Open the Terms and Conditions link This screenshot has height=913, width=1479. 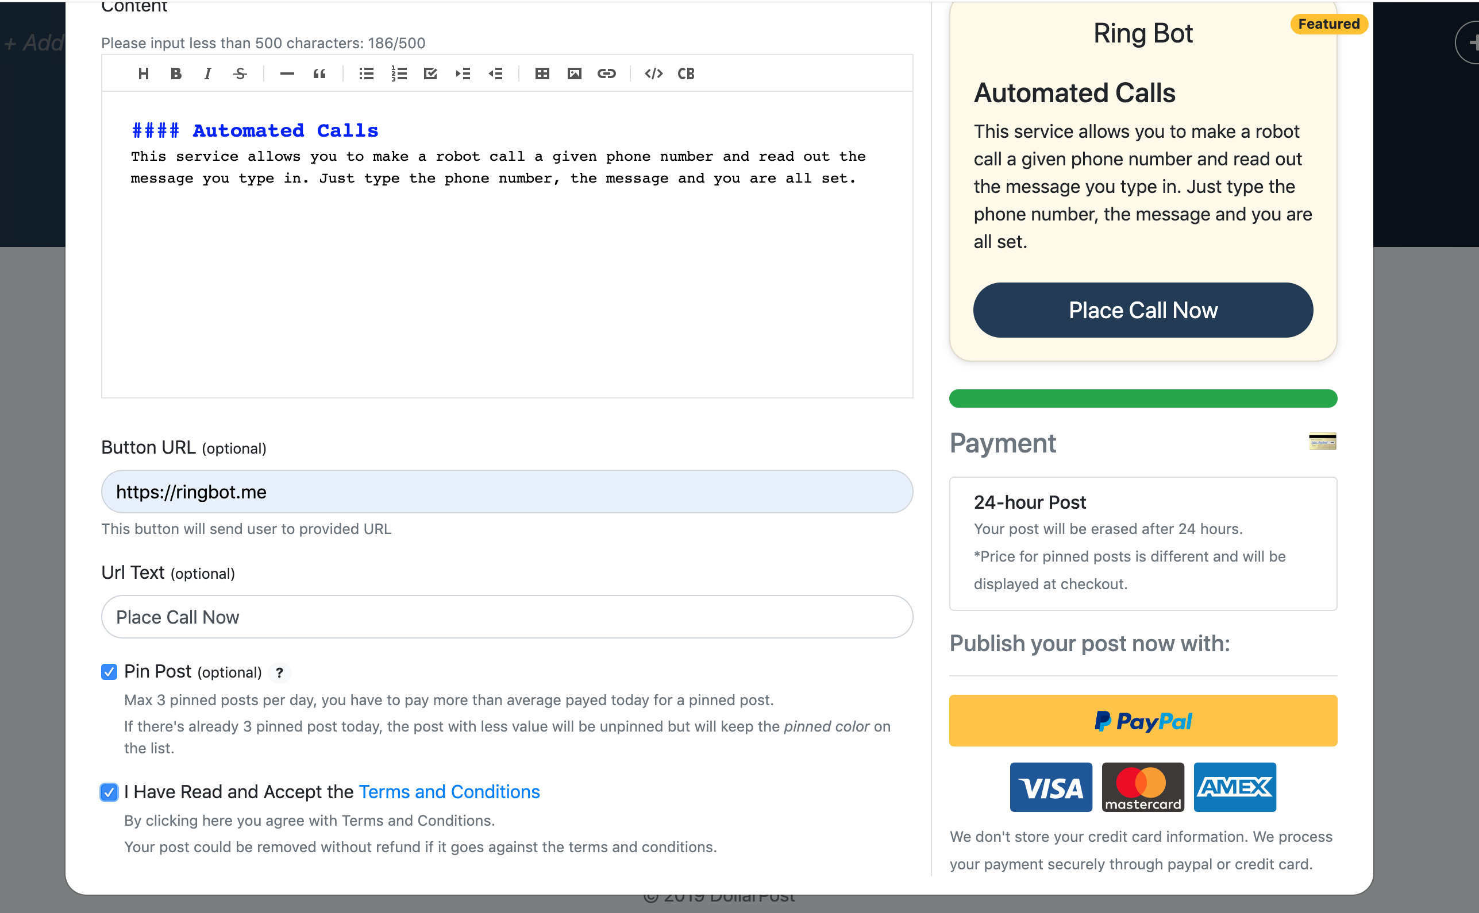point(449,792)
